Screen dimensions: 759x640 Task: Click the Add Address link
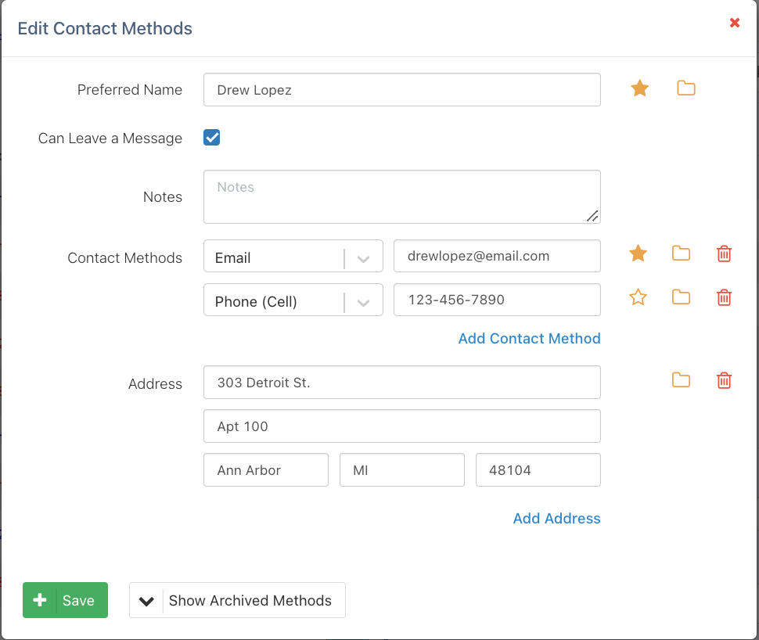[556, 518]
